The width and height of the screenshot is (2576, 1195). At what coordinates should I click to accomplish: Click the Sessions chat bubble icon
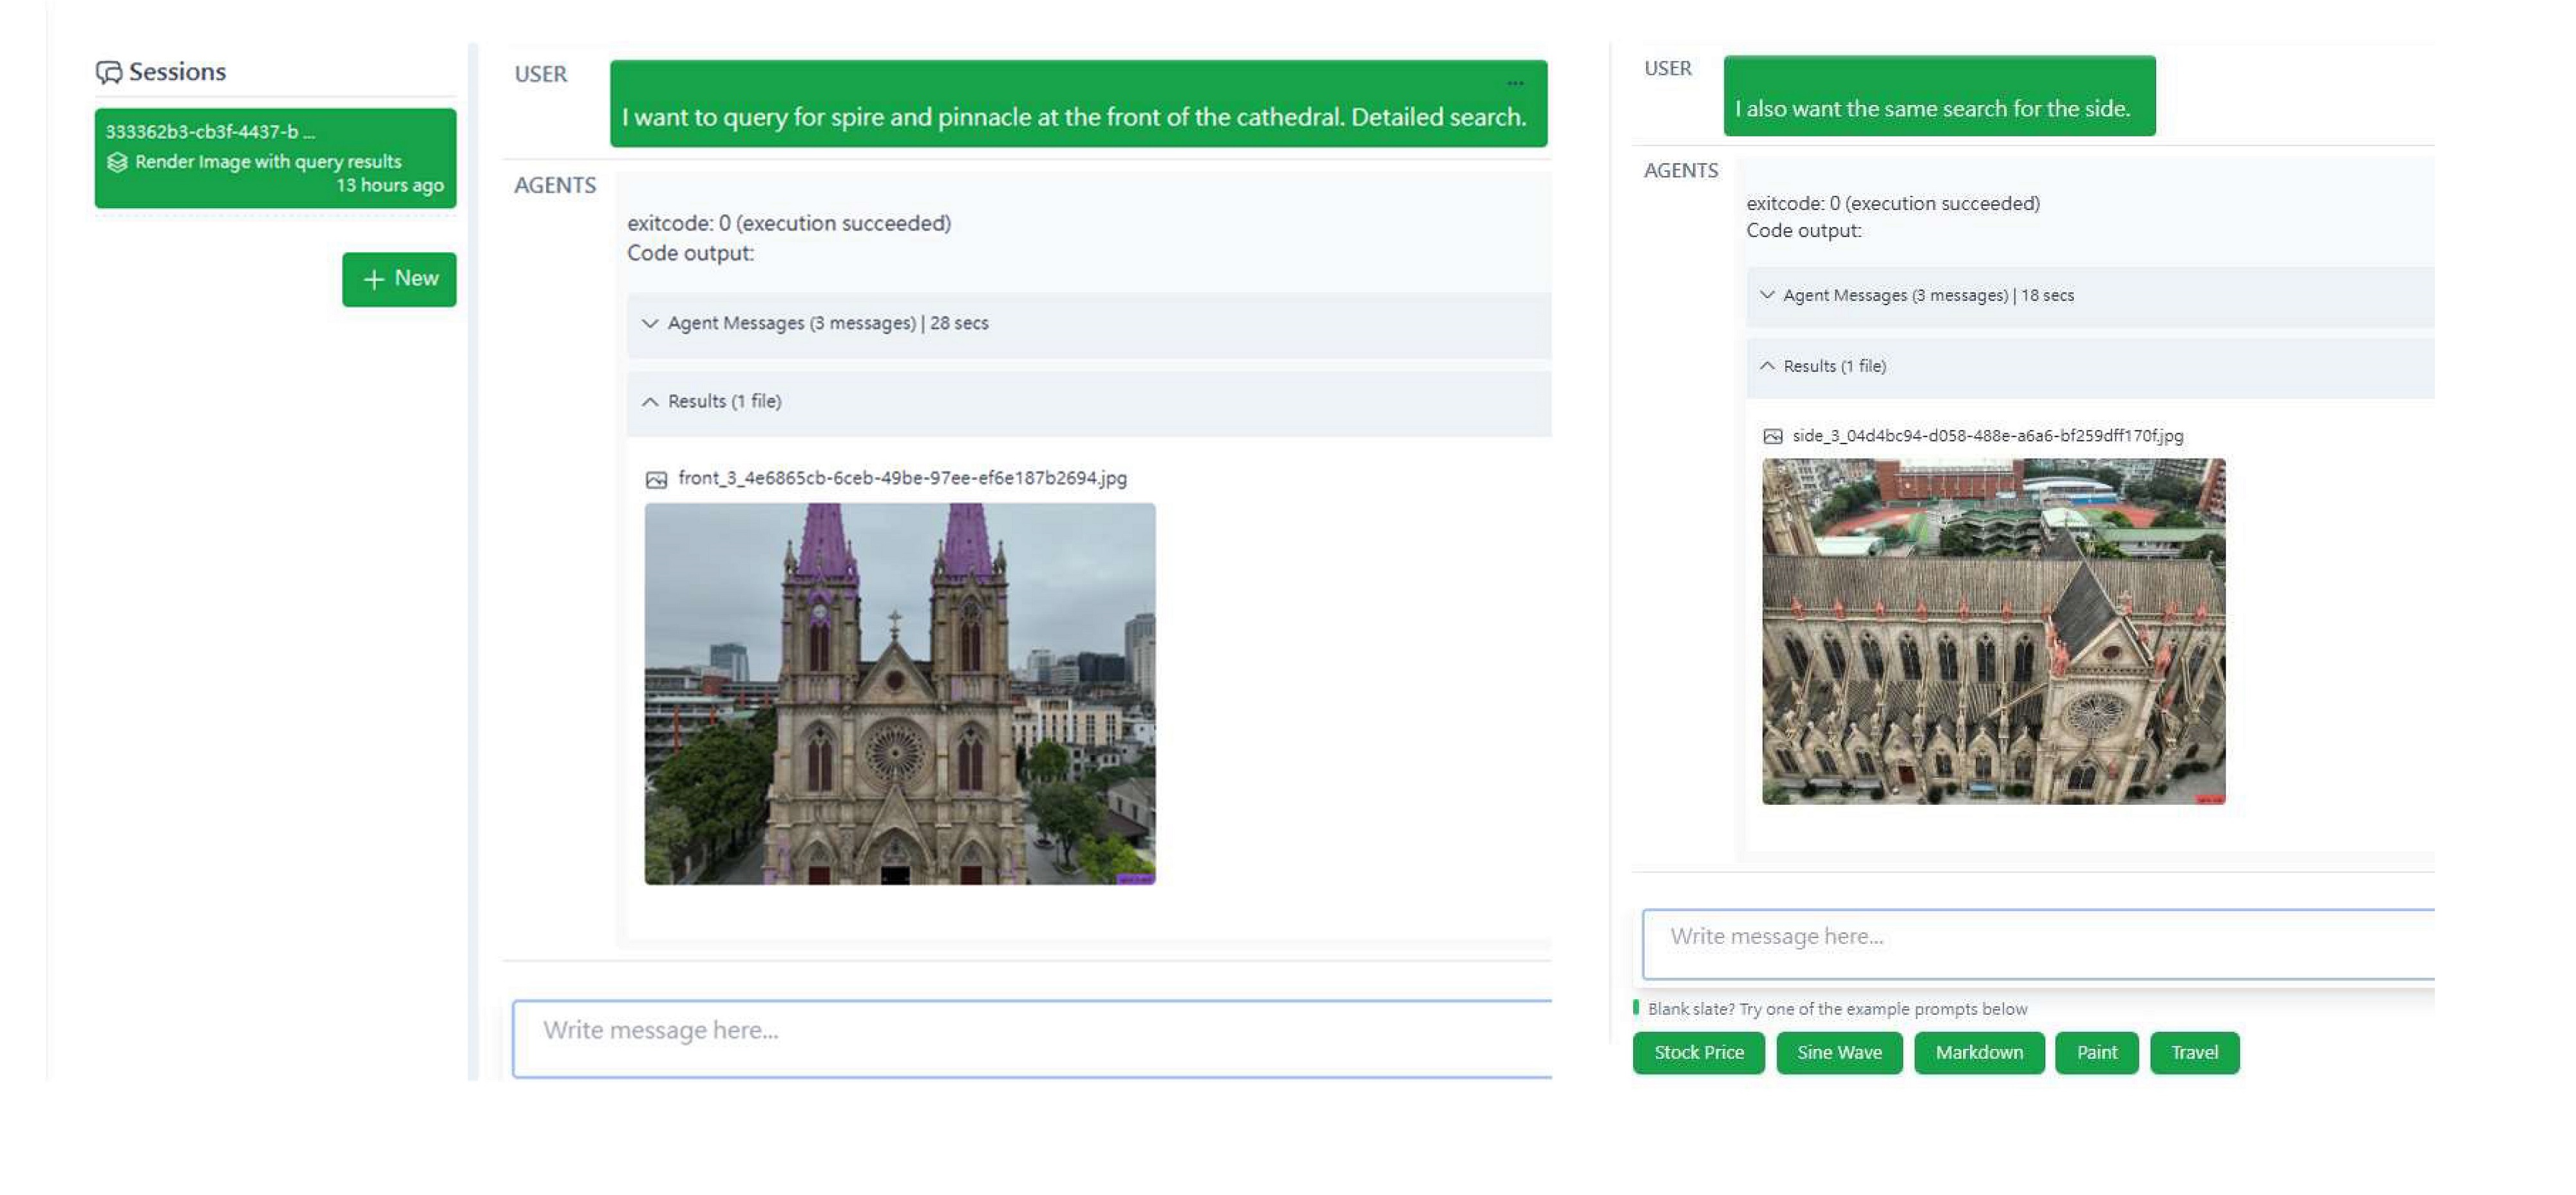tap(108, 72)
